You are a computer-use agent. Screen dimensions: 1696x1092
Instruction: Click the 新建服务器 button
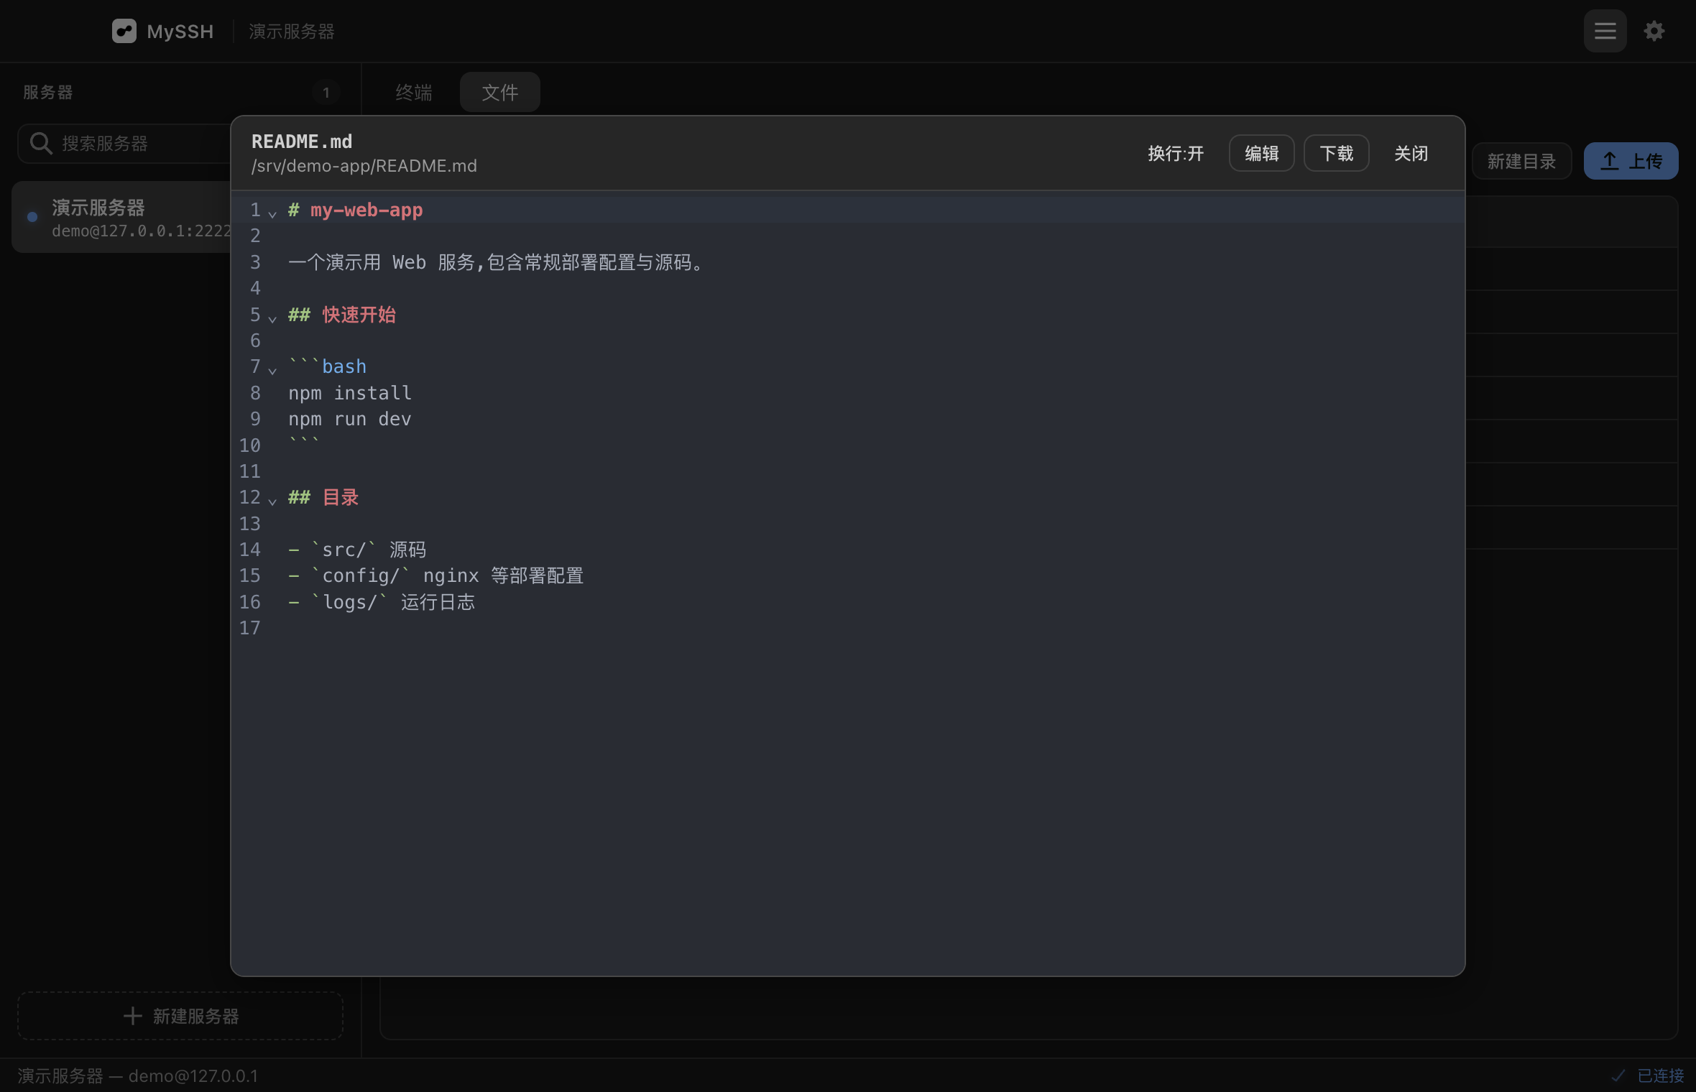point(180,1015)
